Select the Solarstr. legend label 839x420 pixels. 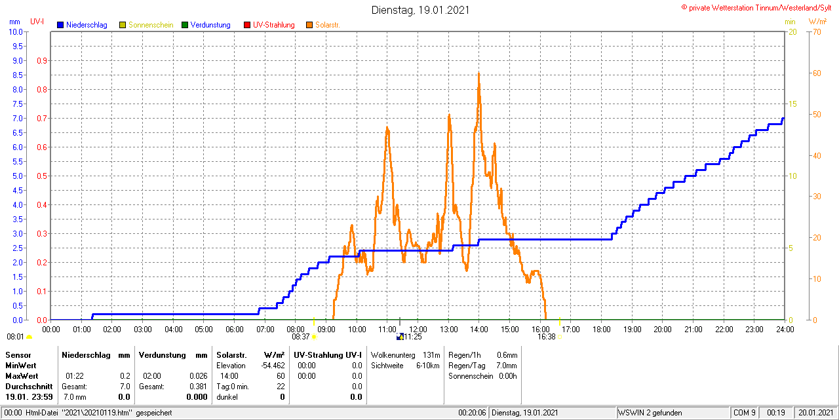[x=328, y=25]
